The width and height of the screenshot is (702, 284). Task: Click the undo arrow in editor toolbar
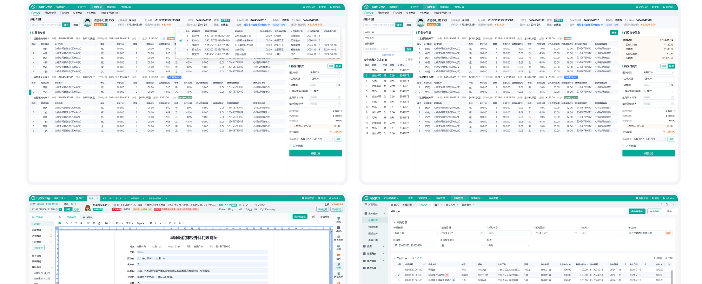pyautogui.click(x=67, y=223)
